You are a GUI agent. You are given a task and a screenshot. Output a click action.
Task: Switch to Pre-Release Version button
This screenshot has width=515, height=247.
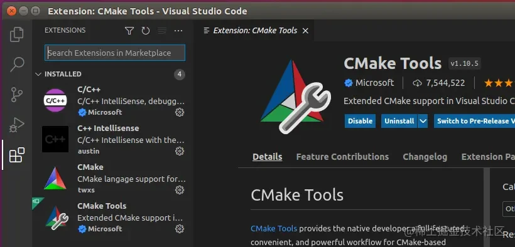[474, 121]
